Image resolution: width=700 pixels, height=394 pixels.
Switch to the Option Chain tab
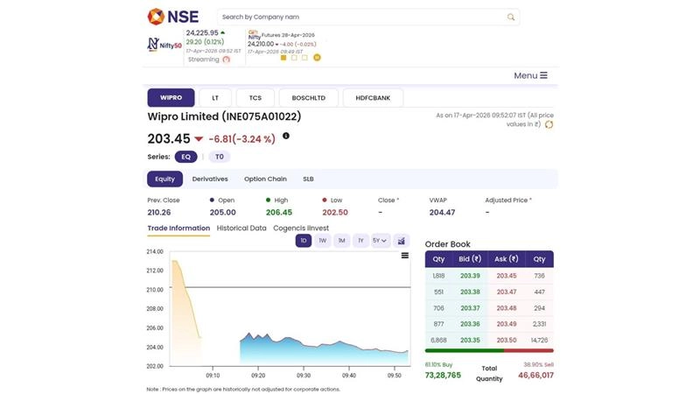pyautogui.click(x=265, y=179)
